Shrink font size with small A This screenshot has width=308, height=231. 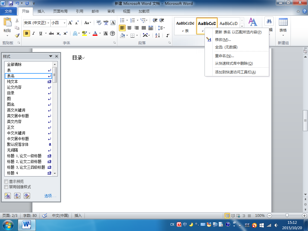(77, 23)
